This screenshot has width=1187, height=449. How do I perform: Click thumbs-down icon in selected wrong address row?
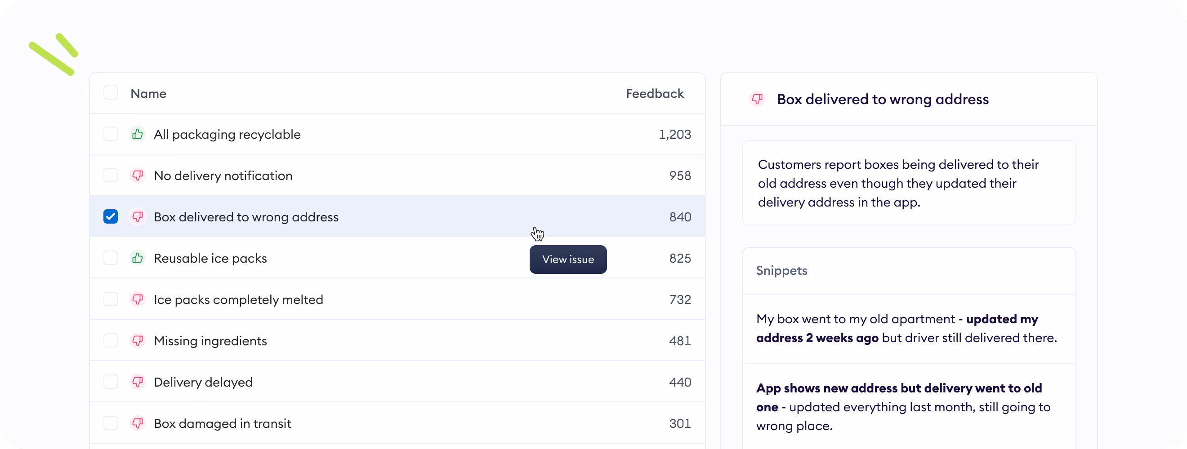click(137, 217)
